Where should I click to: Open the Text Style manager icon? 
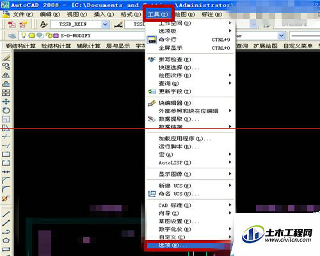(x=44, y=24)
